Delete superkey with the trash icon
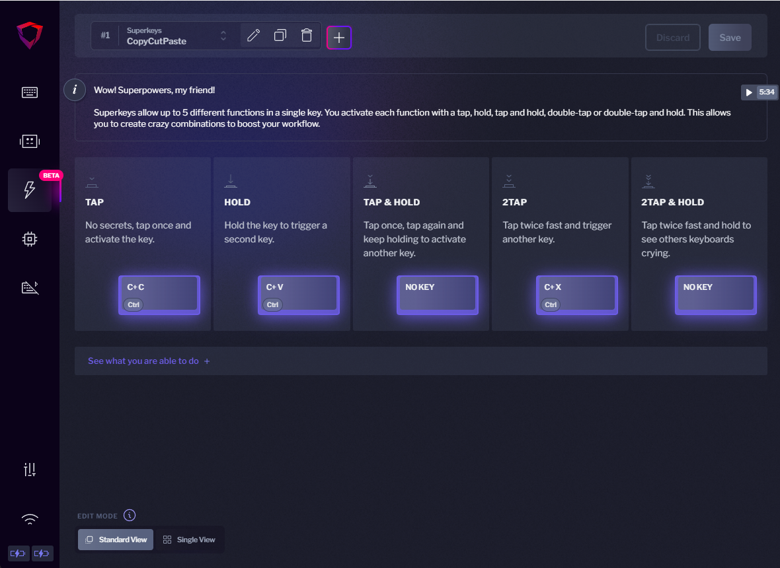Viewport: 780px width, 568px height. pyautogui.click(x=307, y=36)
